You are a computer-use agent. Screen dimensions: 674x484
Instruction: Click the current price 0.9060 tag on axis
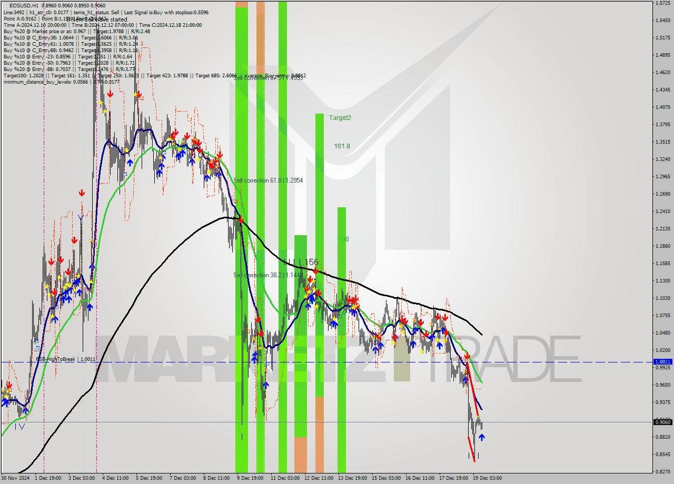662,422
